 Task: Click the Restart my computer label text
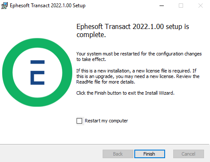pyautogui.click(x=106, y=121)
